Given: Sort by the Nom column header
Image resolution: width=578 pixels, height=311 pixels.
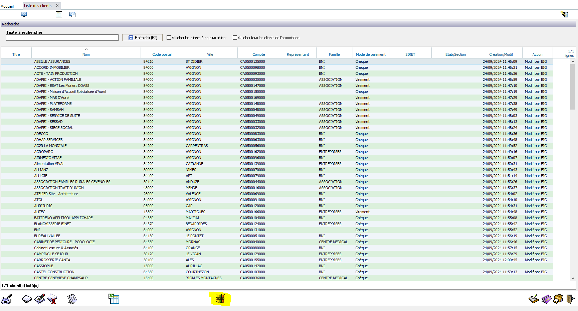Looking at the screenshot, I should (86, 54).
